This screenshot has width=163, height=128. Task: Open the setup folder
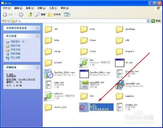(x=48, y=51)
